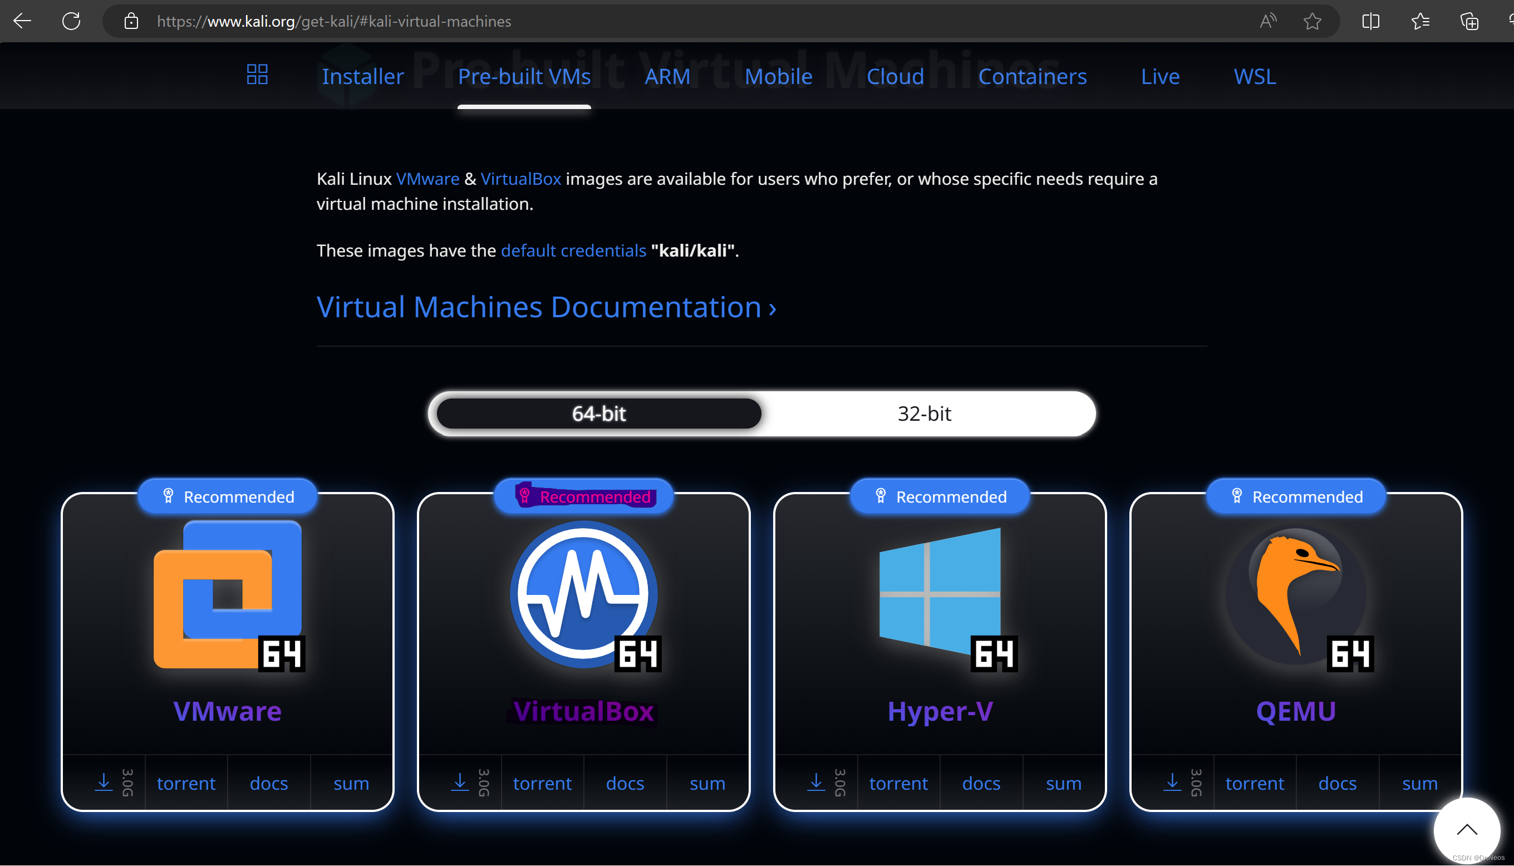Viewport: 1514px width, 866px height.
Task: Open browser split screen icon
Action: tap(1370, 21)
